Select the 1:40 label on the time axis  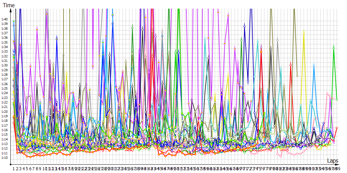coord(5,19)
